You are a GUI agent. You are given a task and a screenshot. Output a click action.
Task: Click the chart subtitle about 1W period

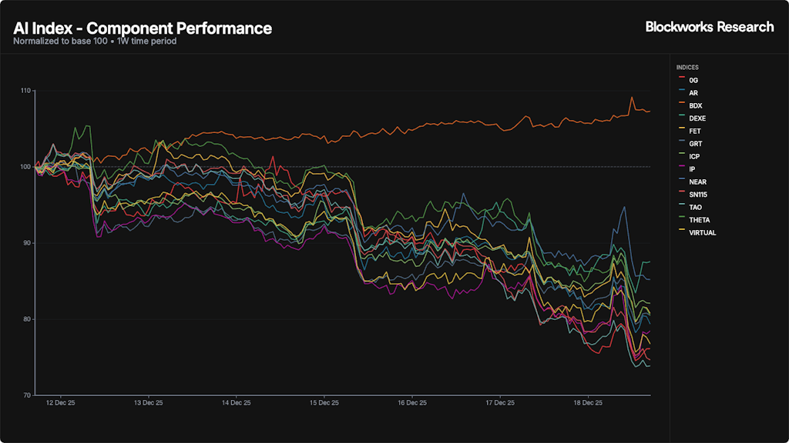click(x=95, y=42)
